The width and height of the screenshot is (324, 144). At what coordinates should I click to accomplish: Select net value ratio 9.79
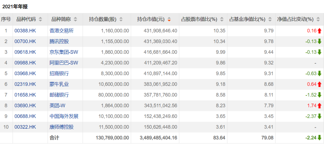coord(269,31)
